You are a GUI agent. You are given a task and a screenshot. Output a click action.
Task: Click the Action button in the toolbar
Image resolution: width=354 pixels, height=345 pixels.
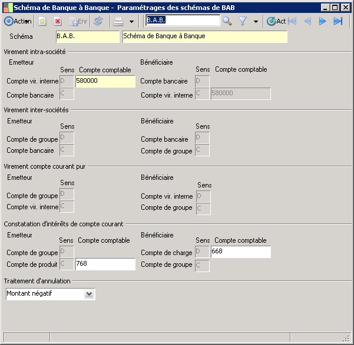click(18, 21)
